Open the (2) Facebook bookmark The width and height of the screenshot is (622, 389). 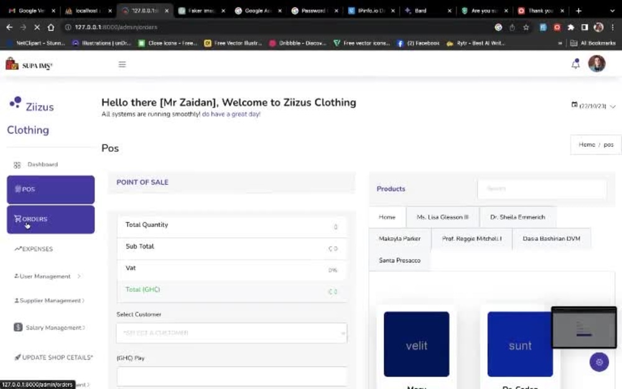click(x=419, y=43)
